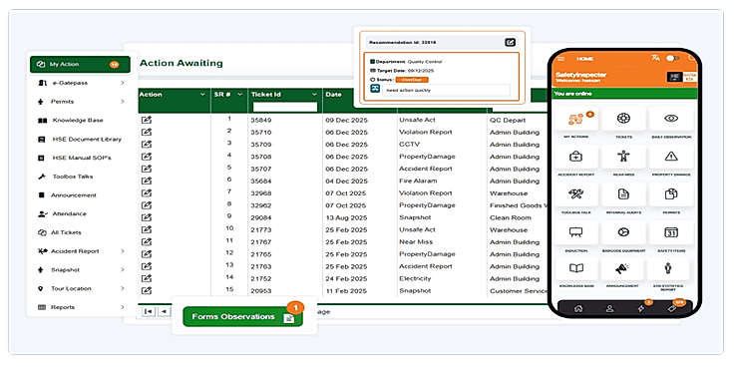Viewport: 734px width, 367px height.
Task: Open edit icon for ticket 35710
Action: (147, 132)
